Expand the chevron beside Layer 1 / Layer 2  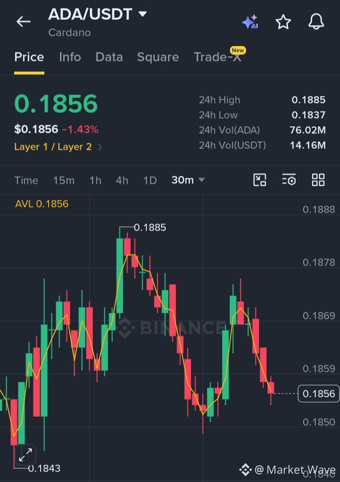click(x=100, y=147)
